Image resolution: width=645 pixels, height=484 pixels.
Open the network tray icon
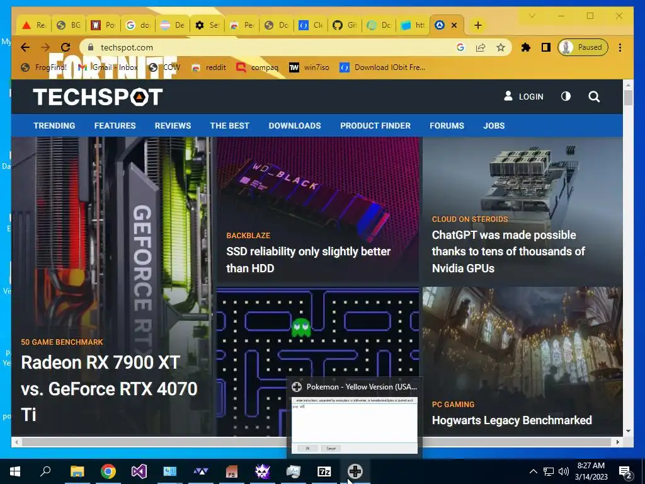pos(549,471)
